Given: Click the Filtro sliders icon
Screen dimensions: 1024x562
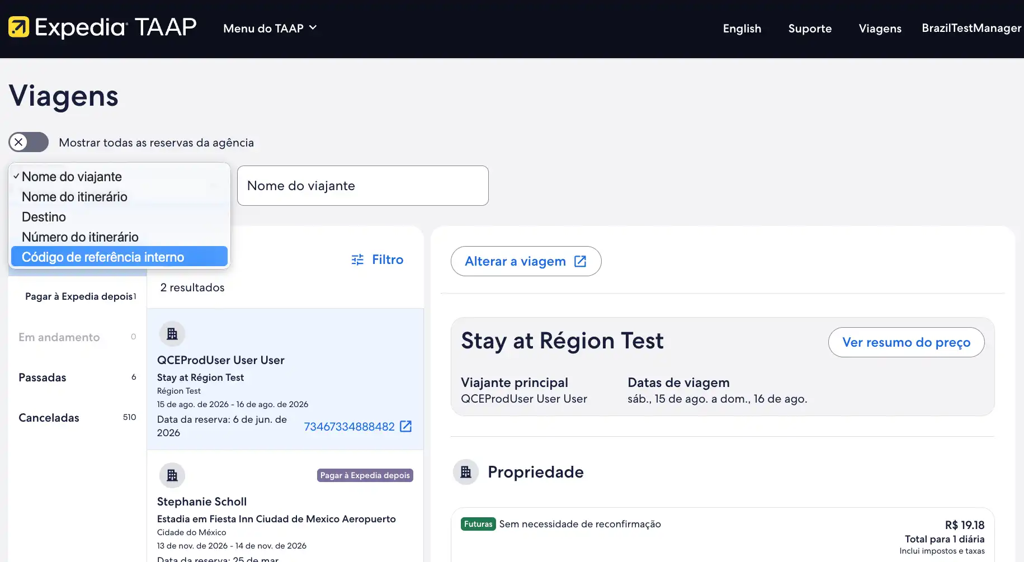Looking at the screenshot, I should pyautogui.click(x=357, y=259).
